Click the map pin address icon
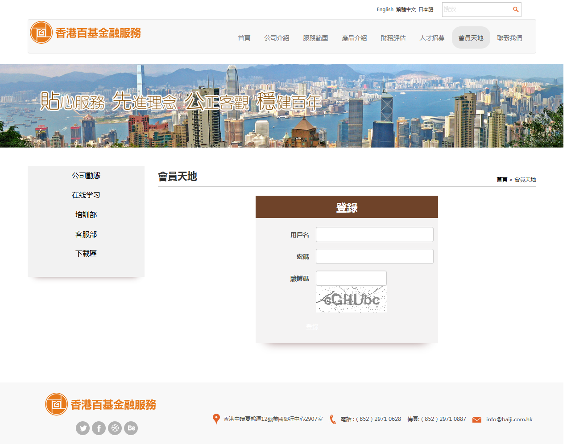Viewport: 571px width, 444px height. (216, 419)
